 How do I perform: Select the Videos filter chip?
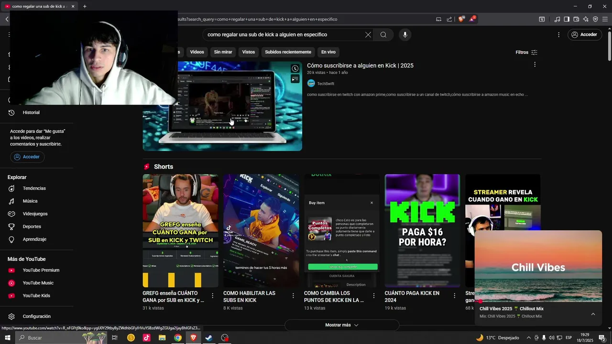click(197, 52)
